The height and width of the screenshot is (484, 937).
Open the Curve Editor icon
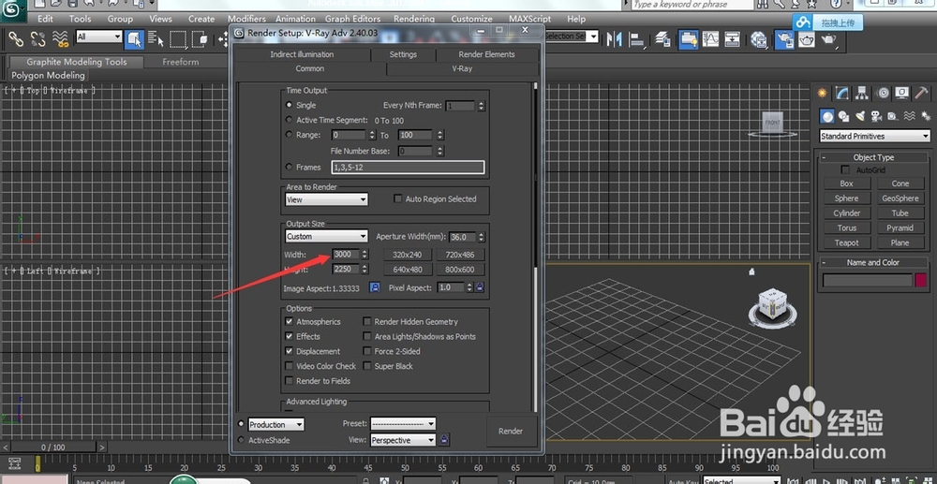point(710,39)
